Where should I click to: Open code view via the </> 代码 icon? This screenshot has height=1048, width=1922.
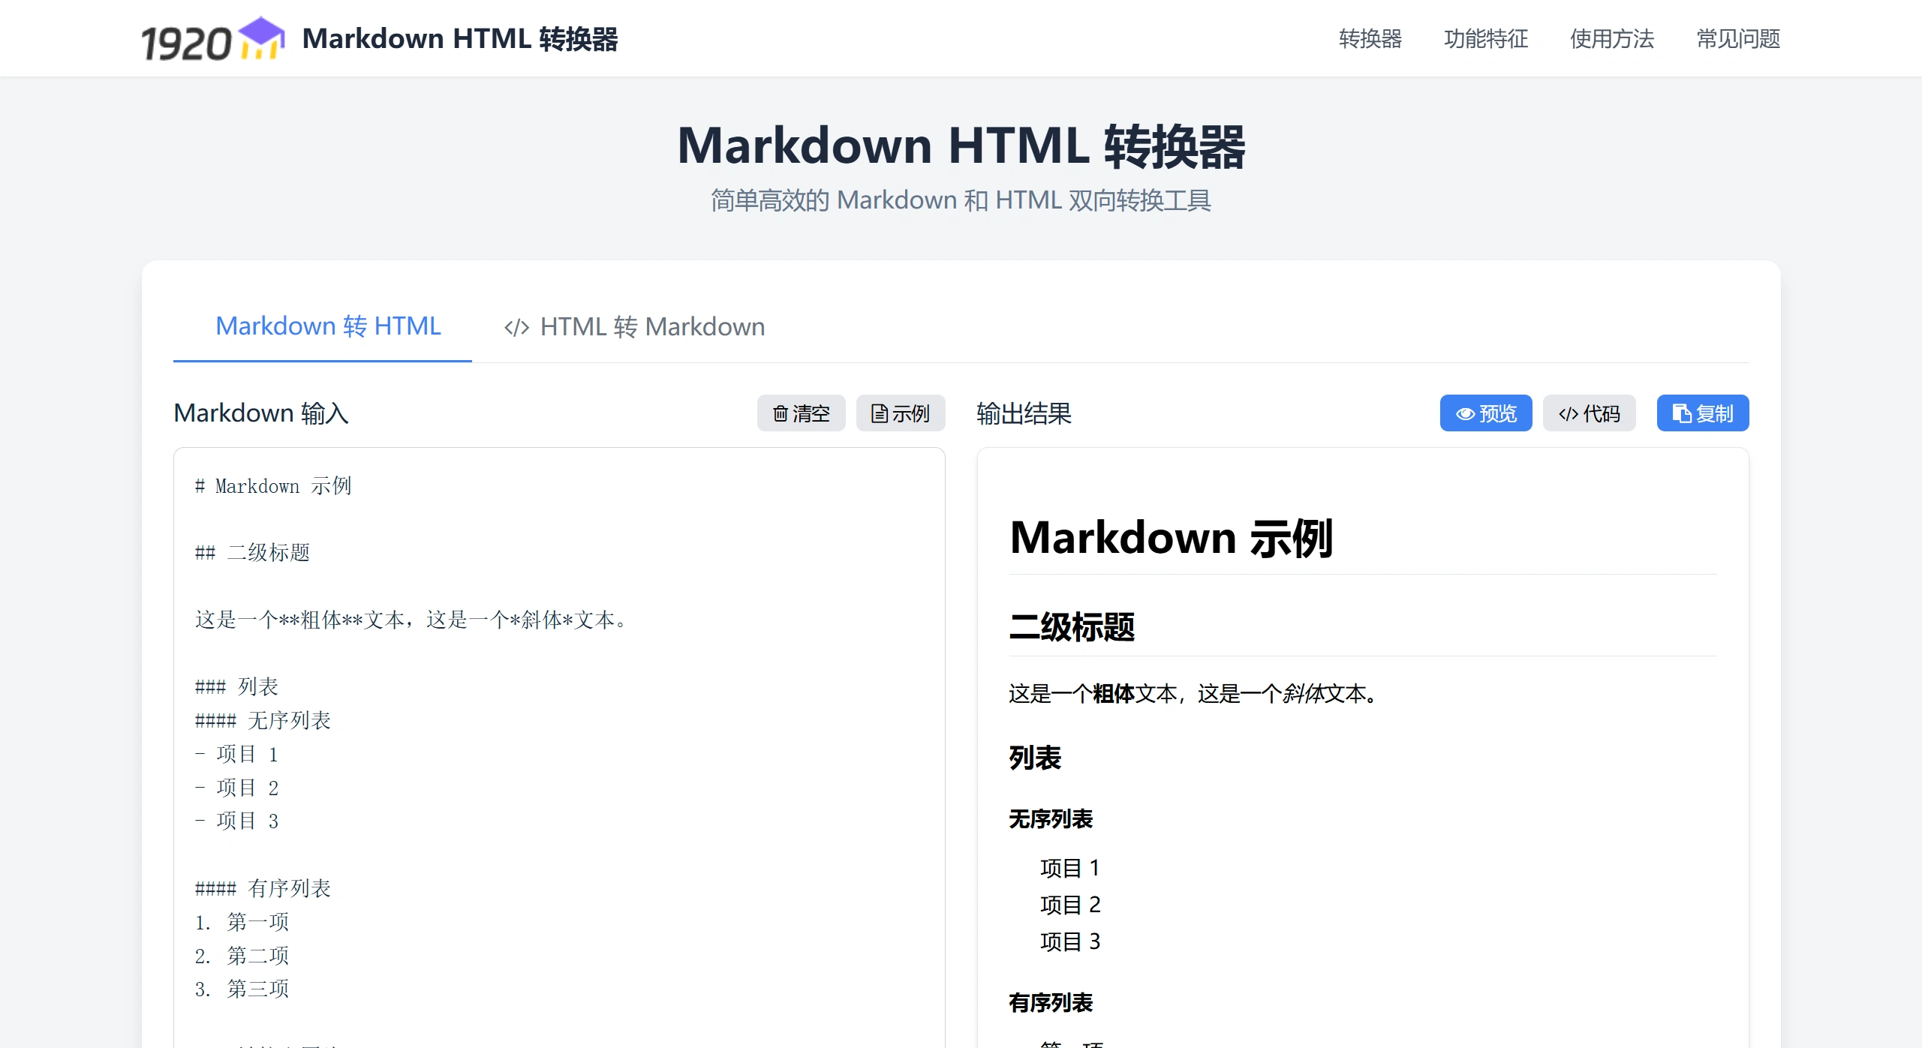tap(1569, 413)
